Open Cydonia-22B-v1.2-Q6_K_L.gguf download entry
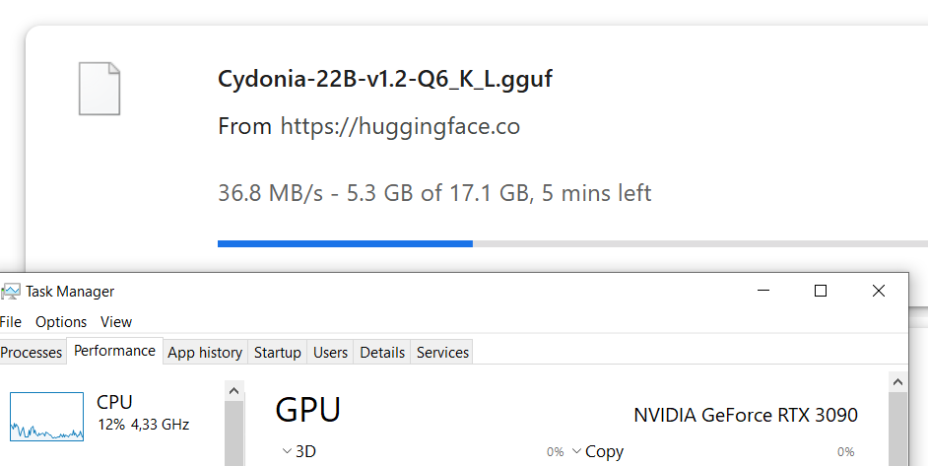 pos(385,79)
